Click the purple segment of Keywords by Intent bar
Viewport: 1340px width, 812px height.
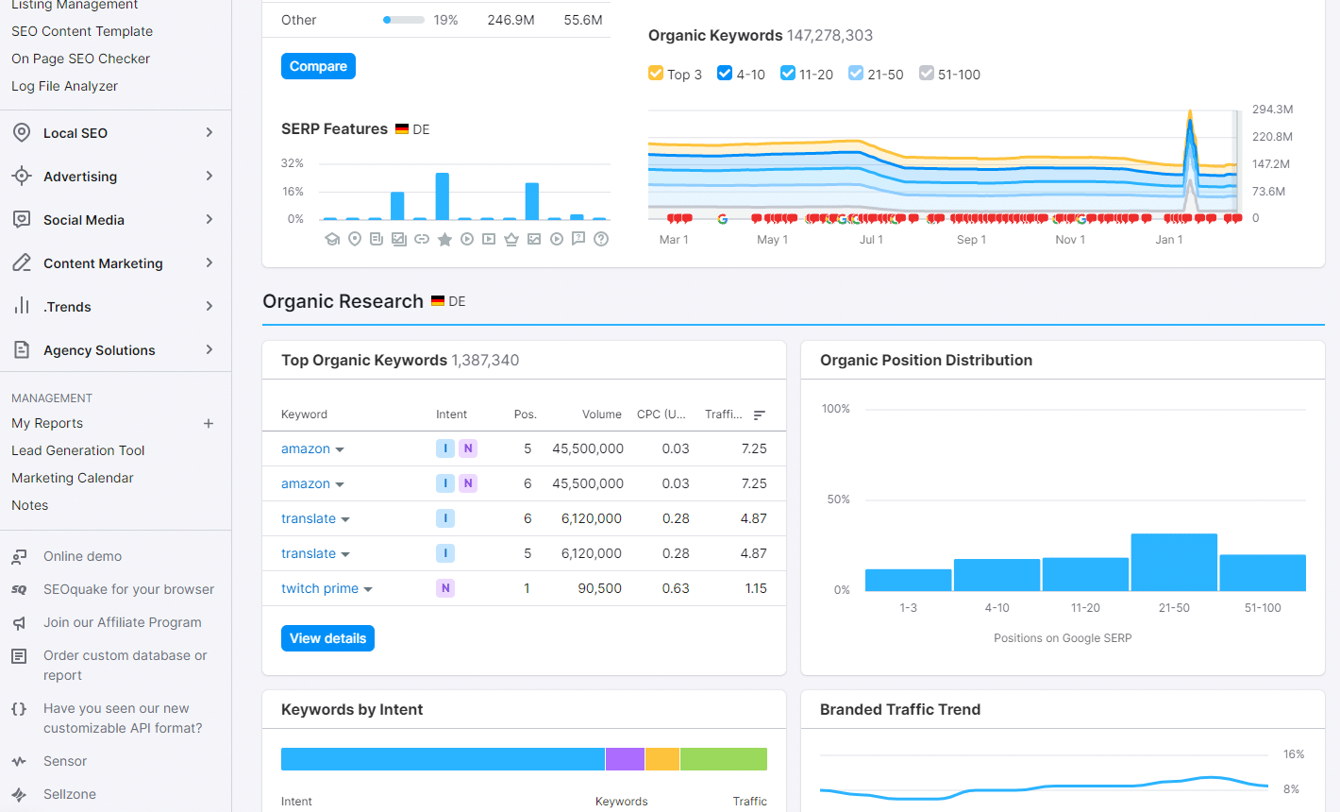pyautogui.click(x=625, y=759)
